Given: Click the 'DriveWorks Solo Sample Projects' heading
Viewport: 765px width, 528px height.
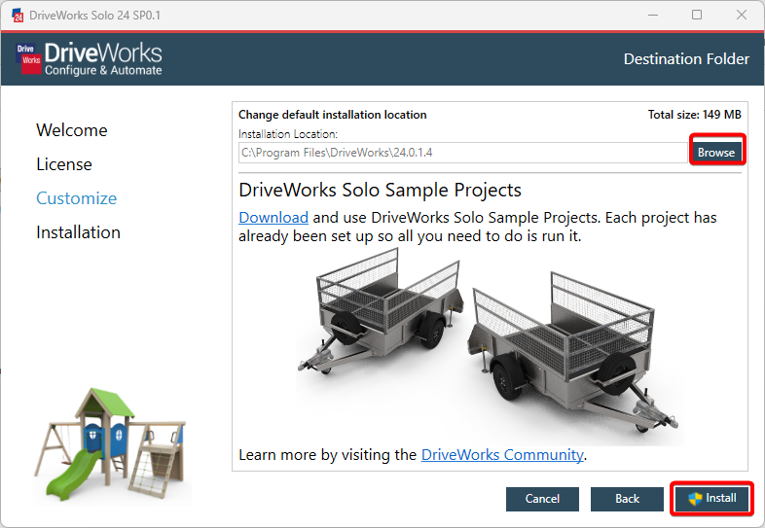Looking at the screenshot, I should (380, 190).
